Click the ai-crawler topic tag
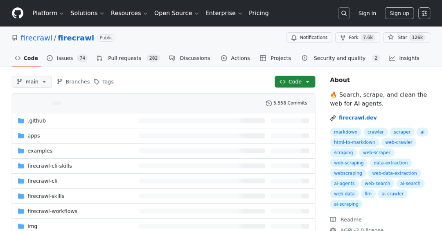 tap(392, 194)
